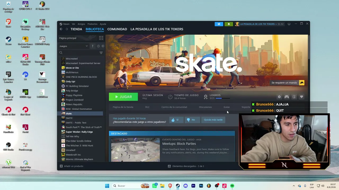Open Epic Games Launcher desktop icon
This screenshot has width=339, height=190.
point(8,77)
